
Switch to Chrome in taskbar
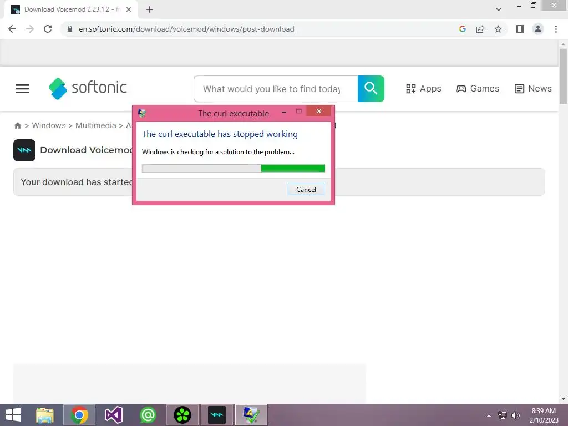(x=79, y=415)
